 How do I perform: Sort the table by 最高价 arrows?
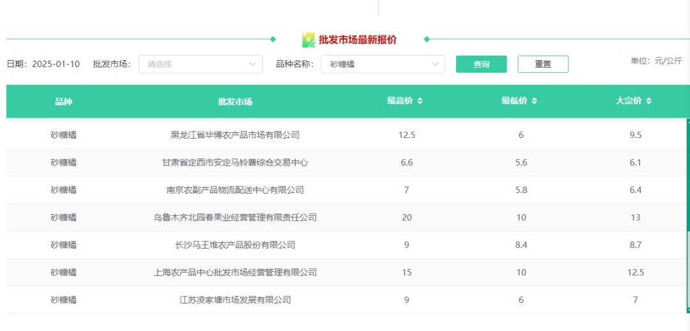click(x=420, y=101)
